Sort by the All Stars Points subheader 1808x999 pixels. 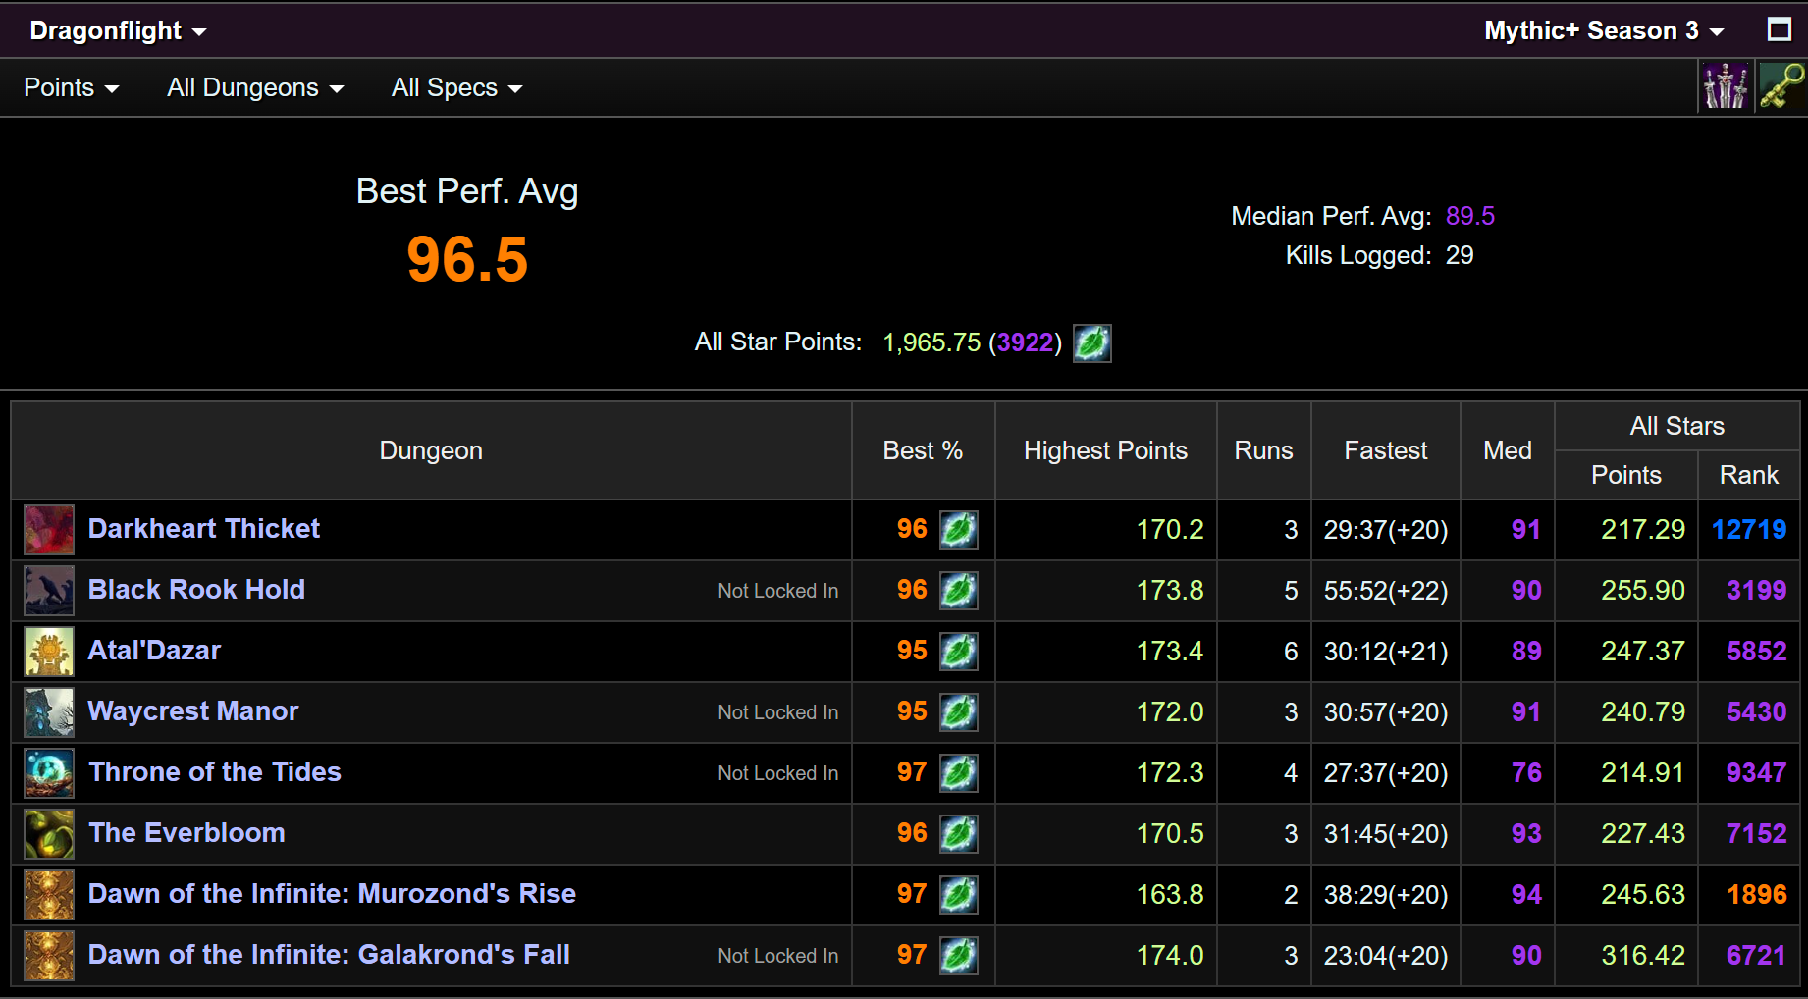coord(1625,475)
